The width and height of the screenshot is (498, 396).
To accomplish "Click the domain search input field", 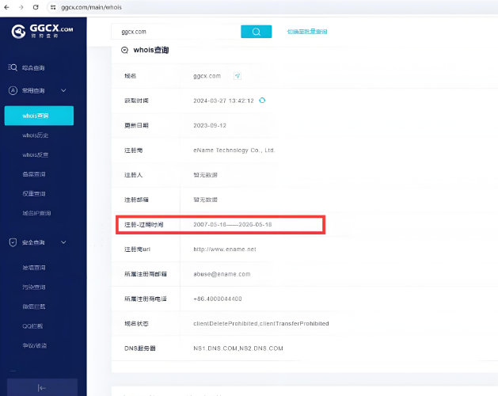I will point(174,32).
